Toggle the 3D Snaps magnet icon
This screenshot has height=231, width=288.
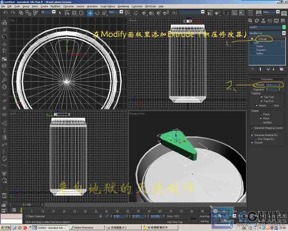coord(144,13)
